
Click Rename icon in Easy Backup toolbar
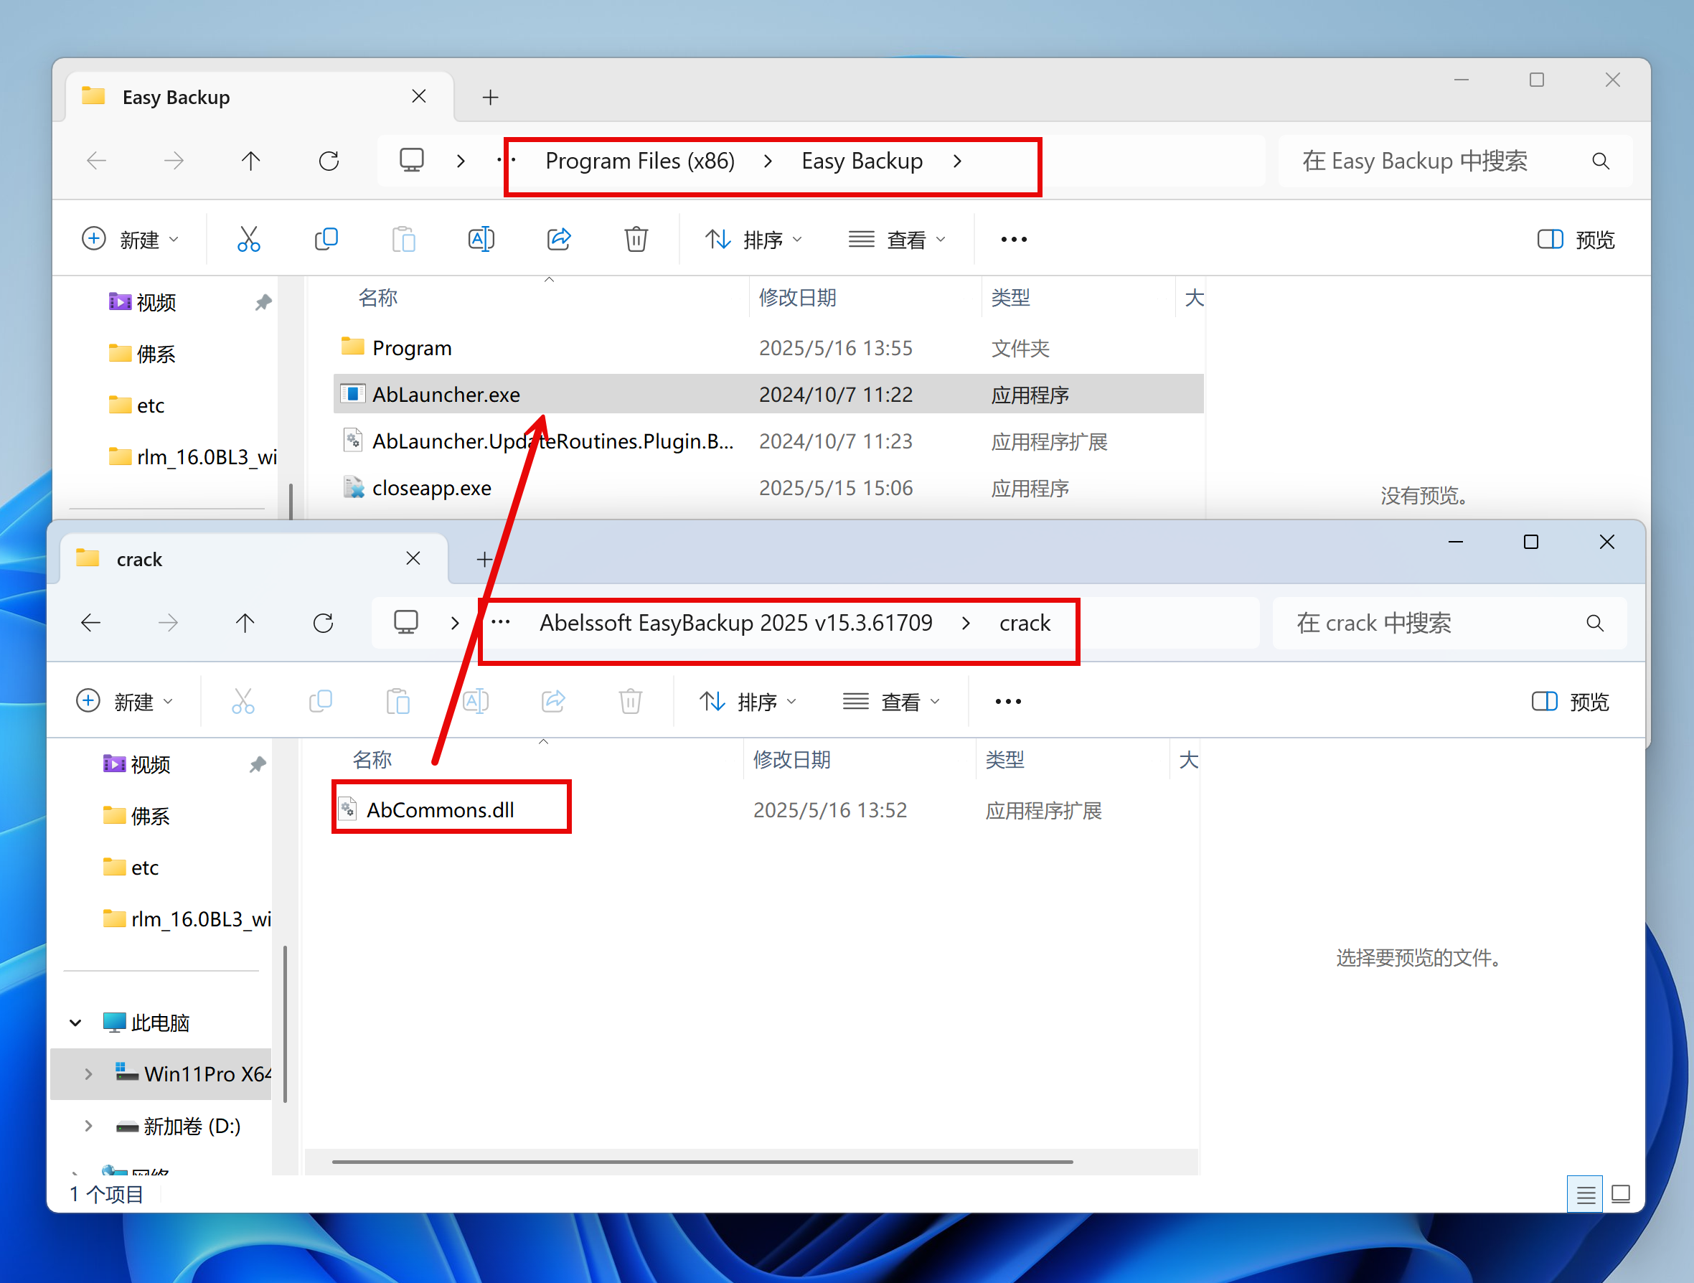(x=481, y=239)
